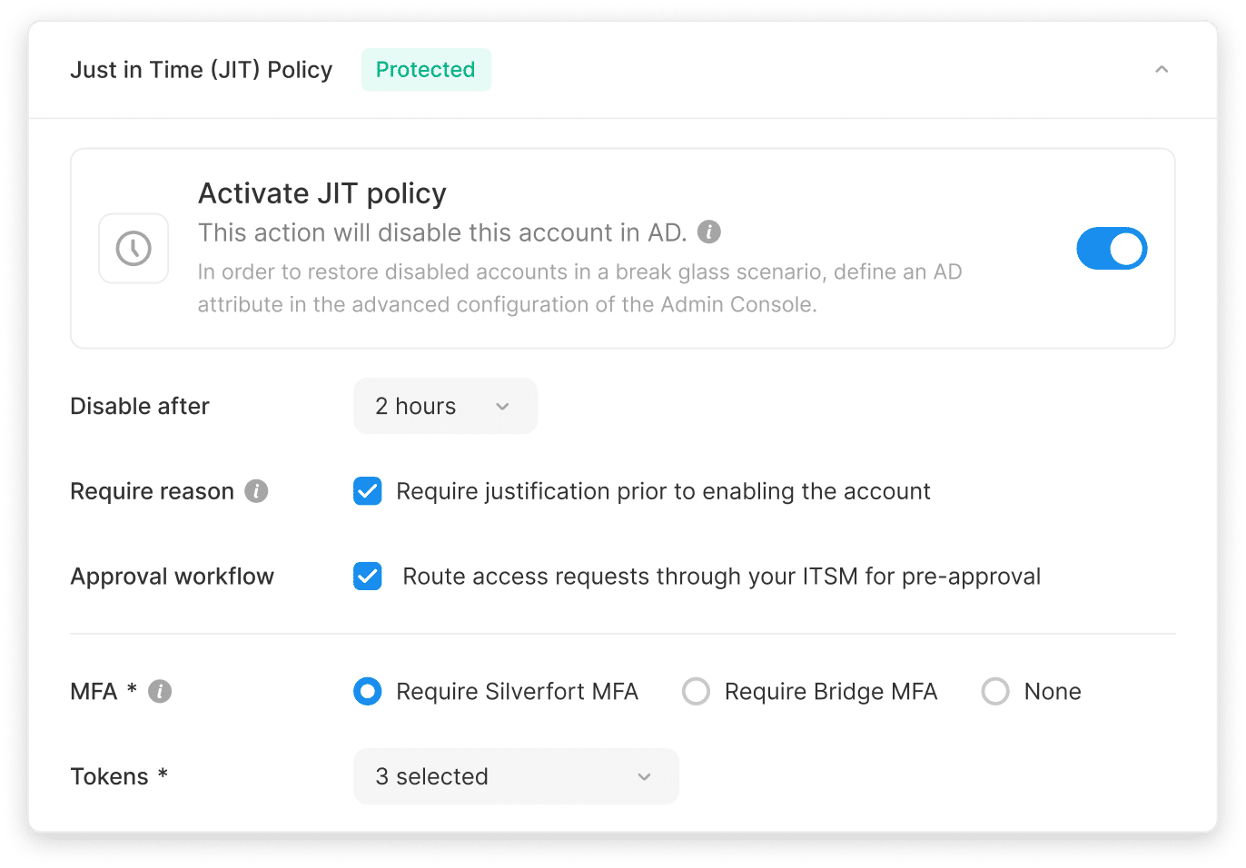Uncheck the ITSM pre-approval checkbox
Viewport: 1246px width, 868px height.
pyautogui.click(x=368, y=577)
